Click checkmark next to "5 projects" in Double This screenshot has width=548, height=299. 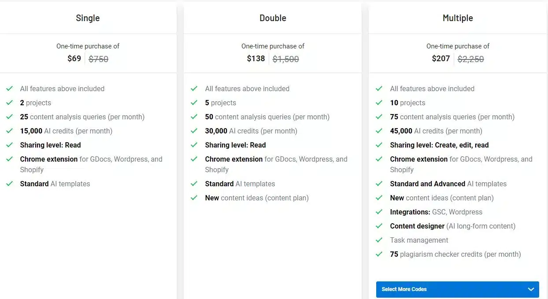pyautogui.click(x=194, y=103)
